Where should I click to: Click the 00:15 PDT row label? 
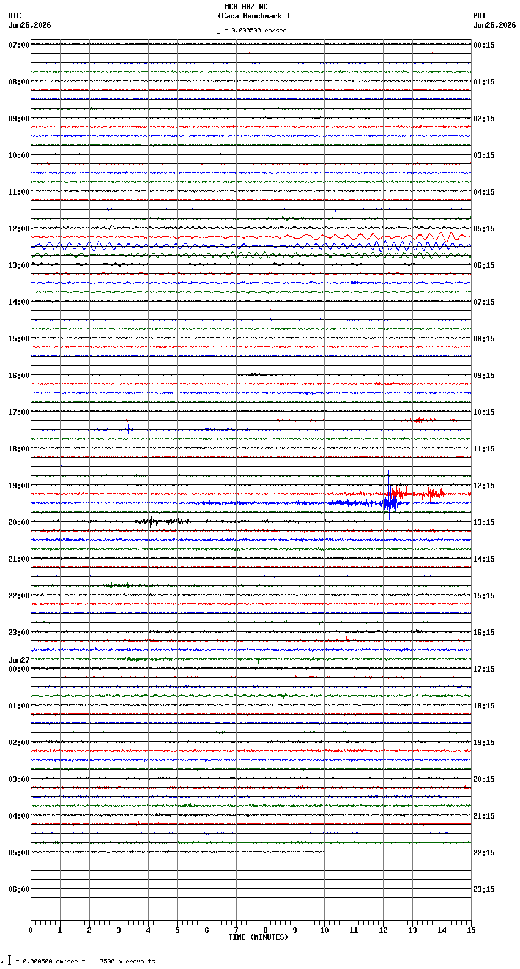[484, 45]
